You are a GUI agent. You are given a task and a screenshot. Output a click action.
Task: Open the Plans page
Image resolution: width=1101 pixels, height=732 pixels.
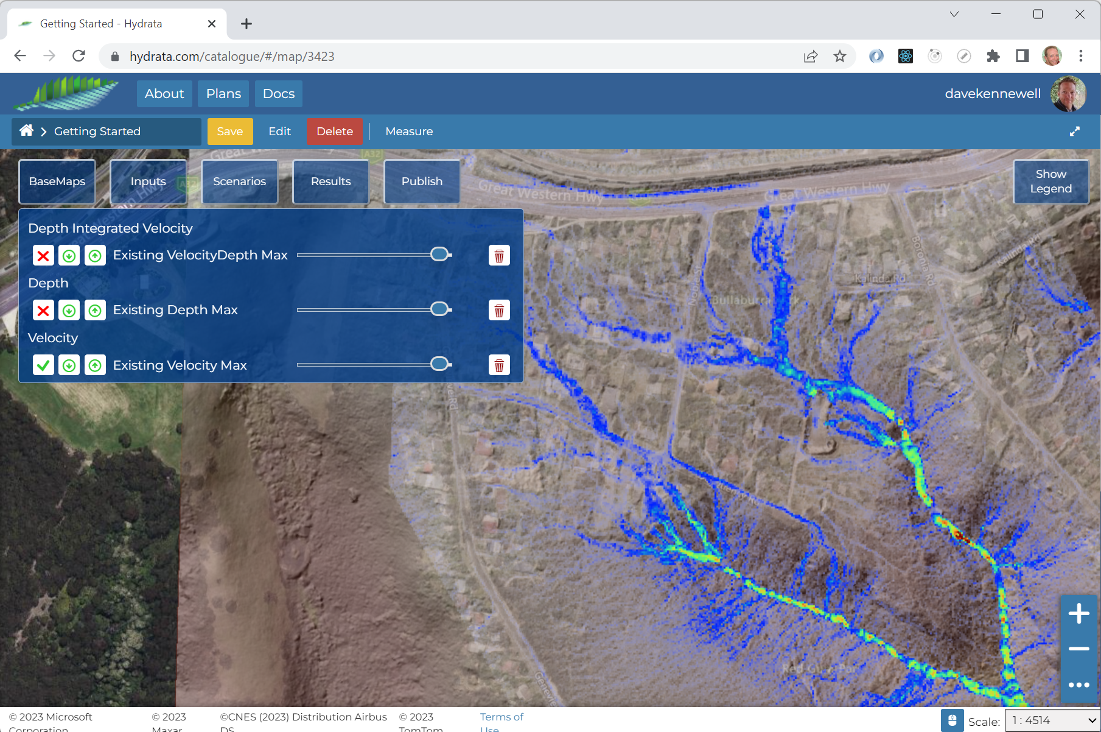(223, 94)
